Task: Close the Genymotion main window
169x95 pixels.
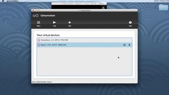Action: (x=33, y=10)
